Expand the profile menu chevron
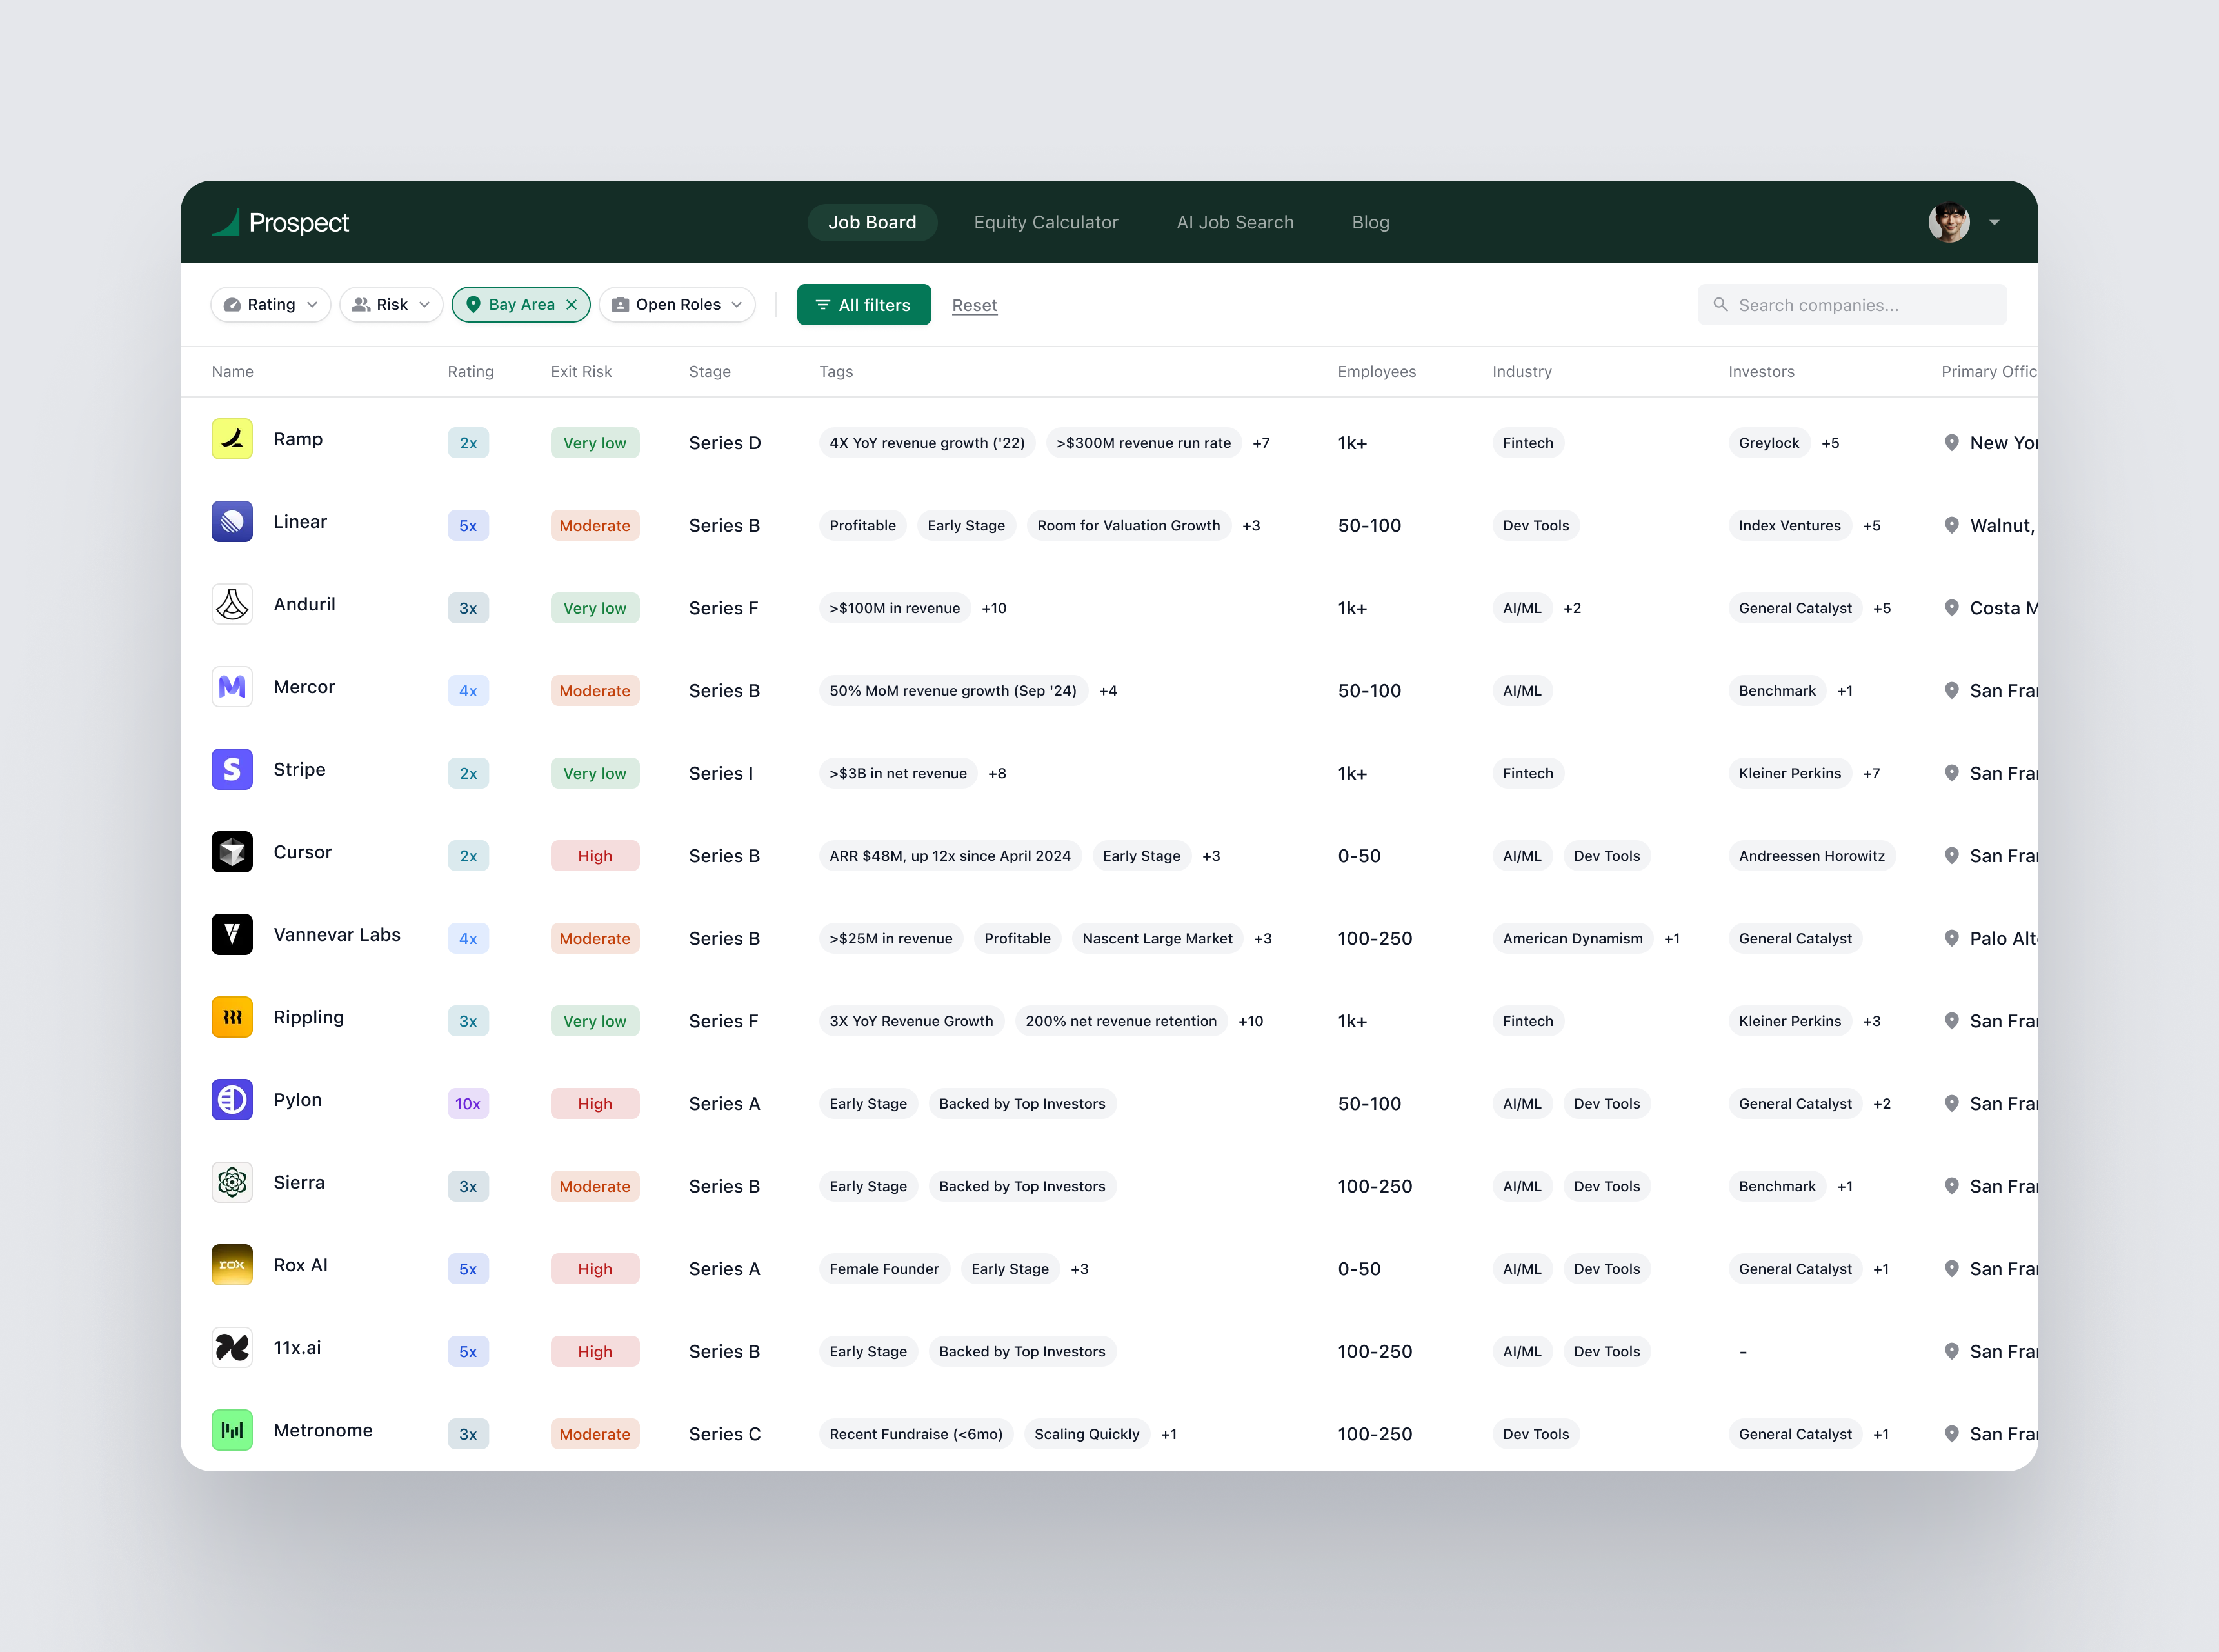 tap(1995, 222)
